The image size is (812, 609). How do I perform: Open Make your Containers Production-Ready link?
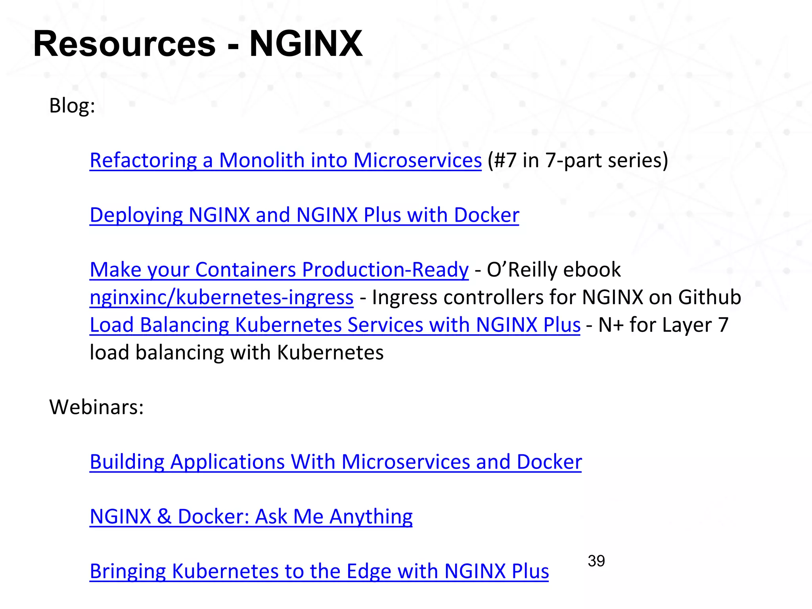click(x=279, y=270)
